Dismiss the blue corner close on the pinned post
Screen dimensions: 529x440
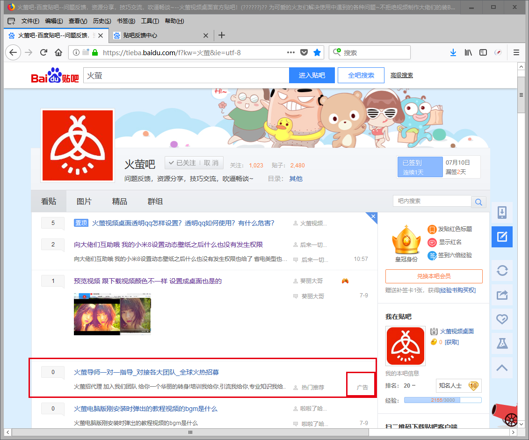[x=373, y=216]
